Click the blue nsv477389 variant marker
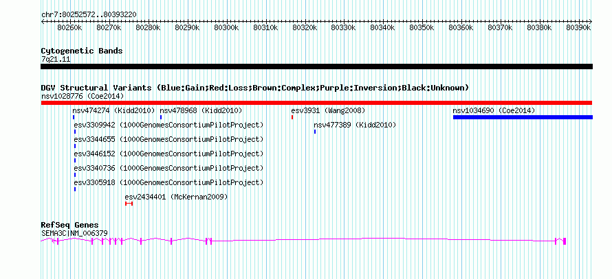Image resolution: width=612 pixels, height=279 pixels. (315, 132)
